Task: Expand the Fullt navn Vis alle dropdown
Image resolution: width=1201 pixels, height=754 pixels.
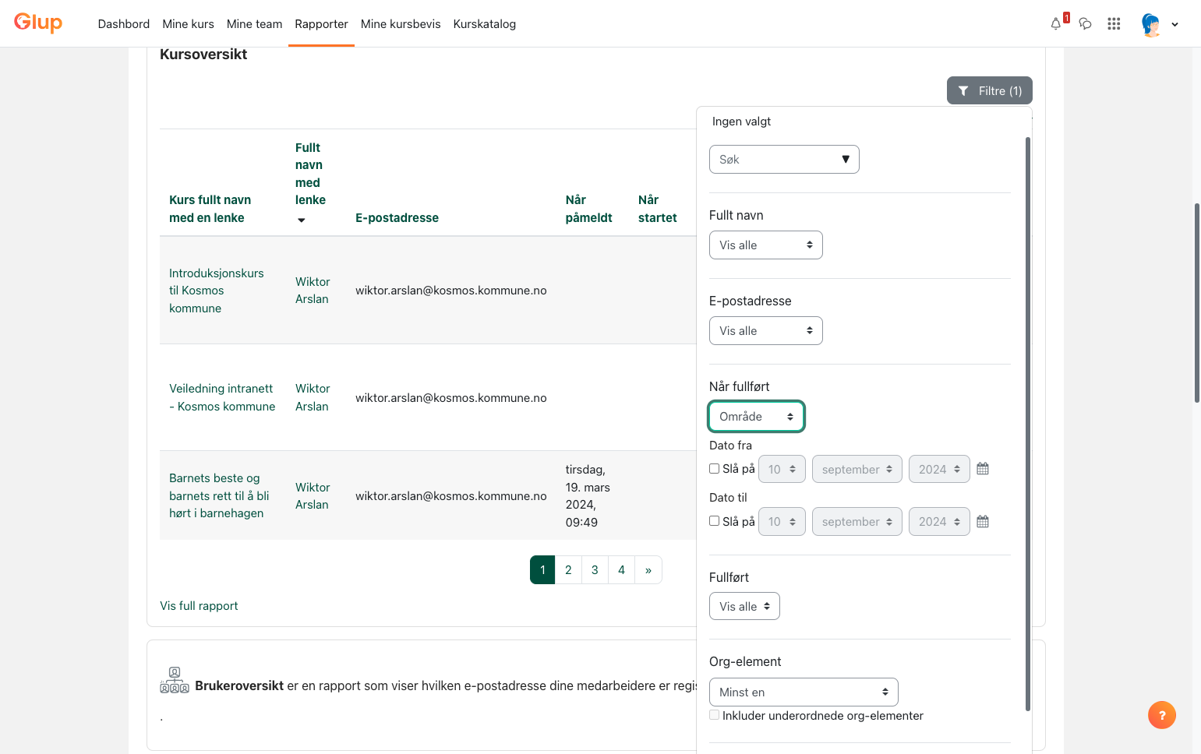Action: [x=766, y=245]
